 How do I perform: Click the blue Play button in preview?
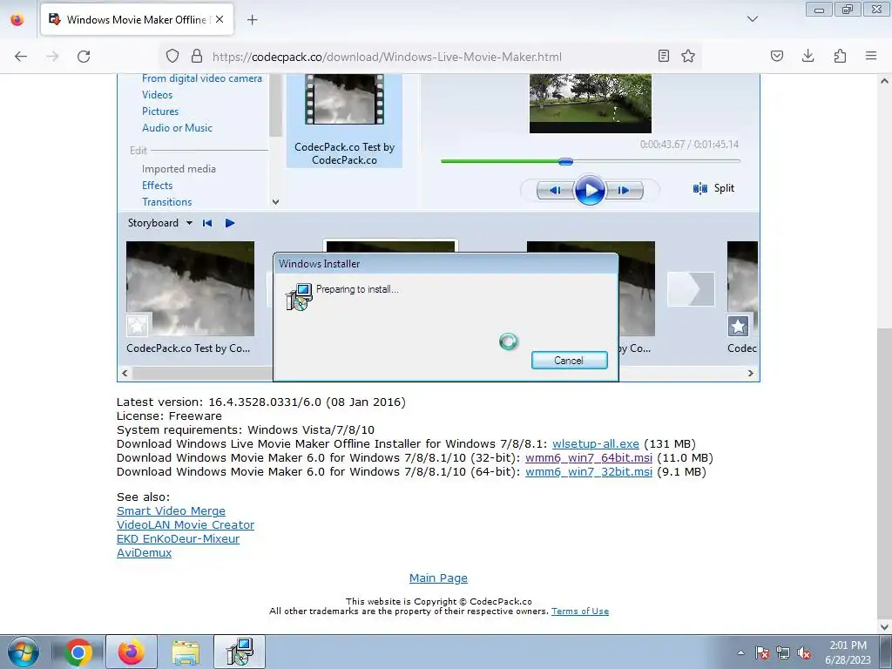[590, 191]
